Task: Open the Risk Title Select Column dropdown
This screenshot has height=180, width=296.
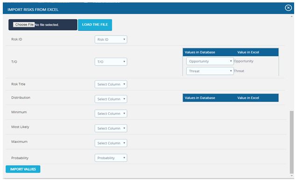Action: pos(111,84)
